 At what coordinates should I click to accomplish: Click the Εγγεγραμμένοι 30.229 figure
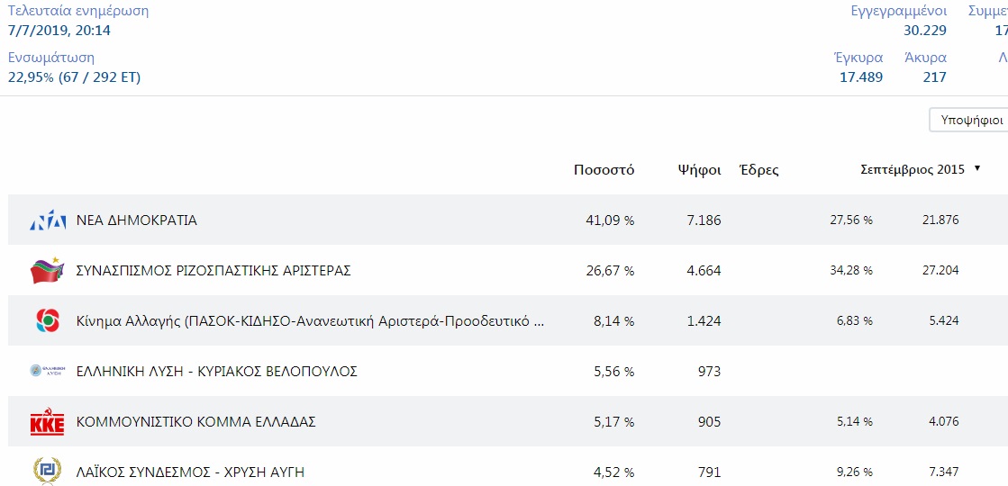[925, 31]
